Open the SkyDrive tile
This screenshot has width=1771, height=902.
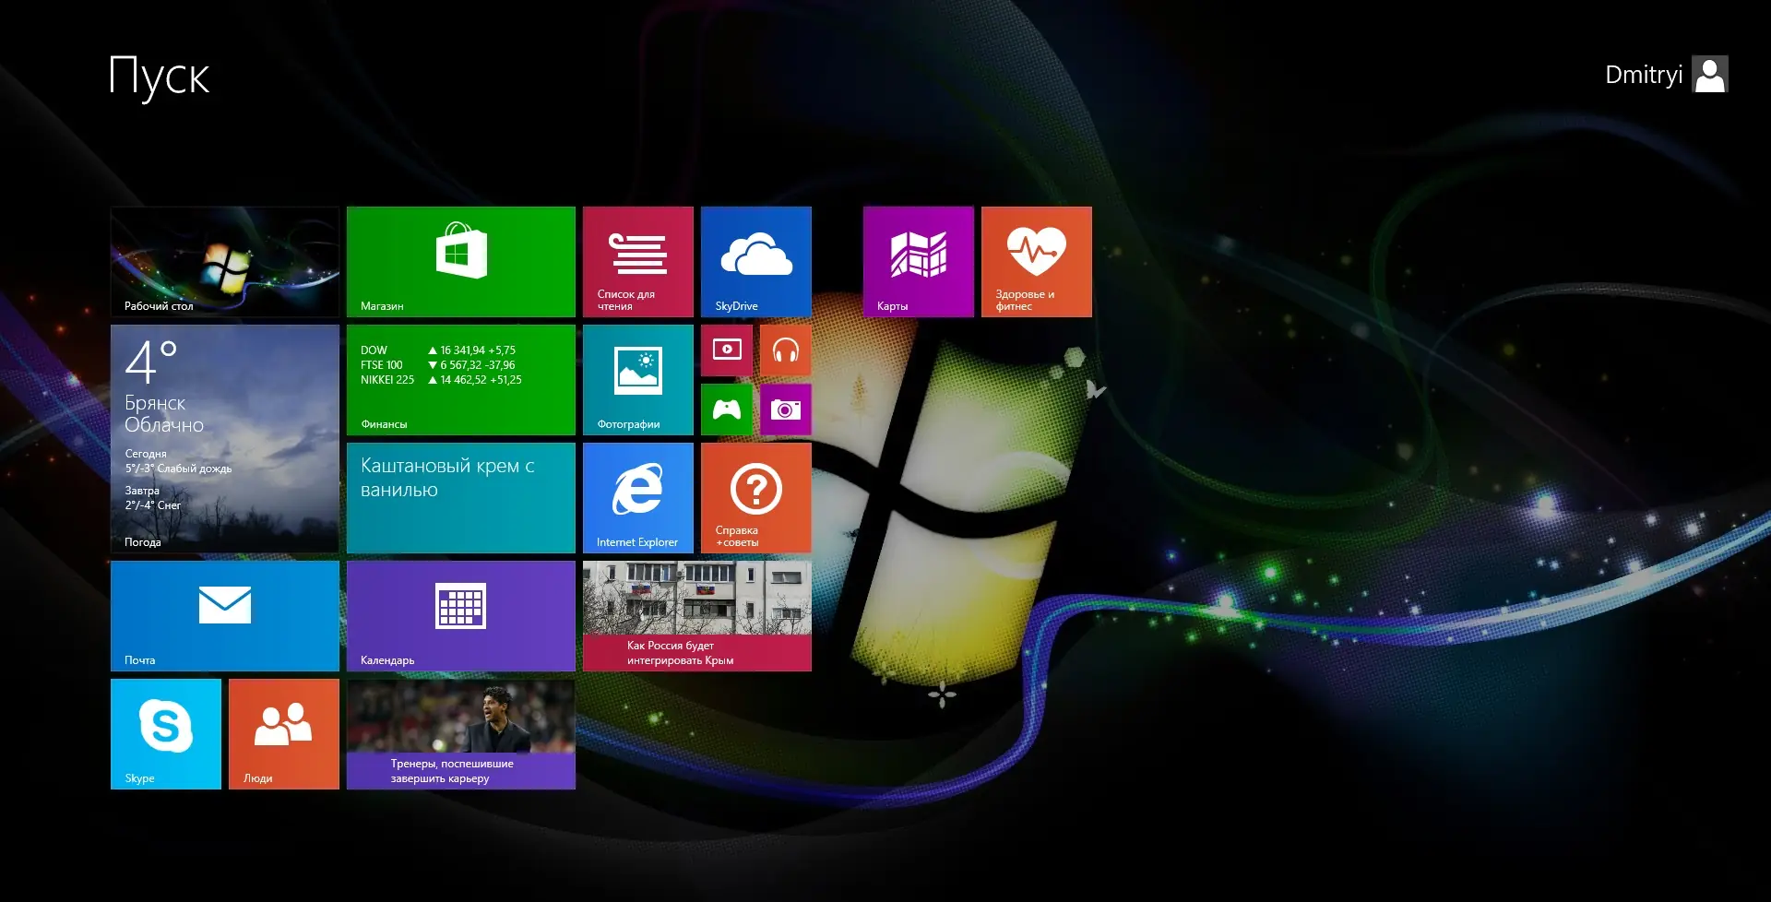[756, 262]
